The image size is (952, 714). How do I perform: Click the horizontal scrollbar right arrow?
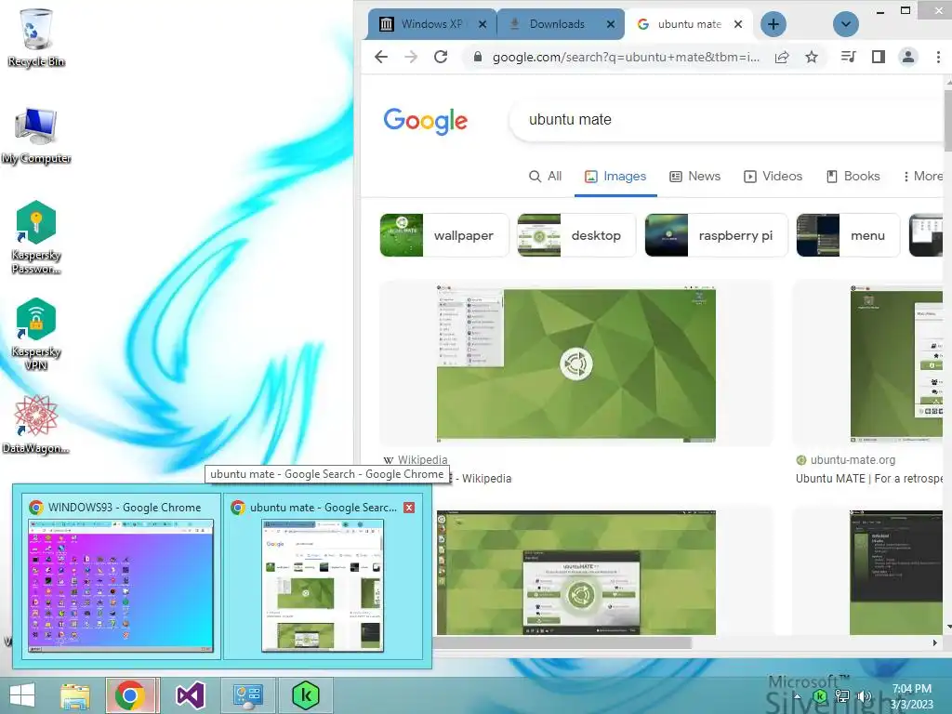[934, 642]
